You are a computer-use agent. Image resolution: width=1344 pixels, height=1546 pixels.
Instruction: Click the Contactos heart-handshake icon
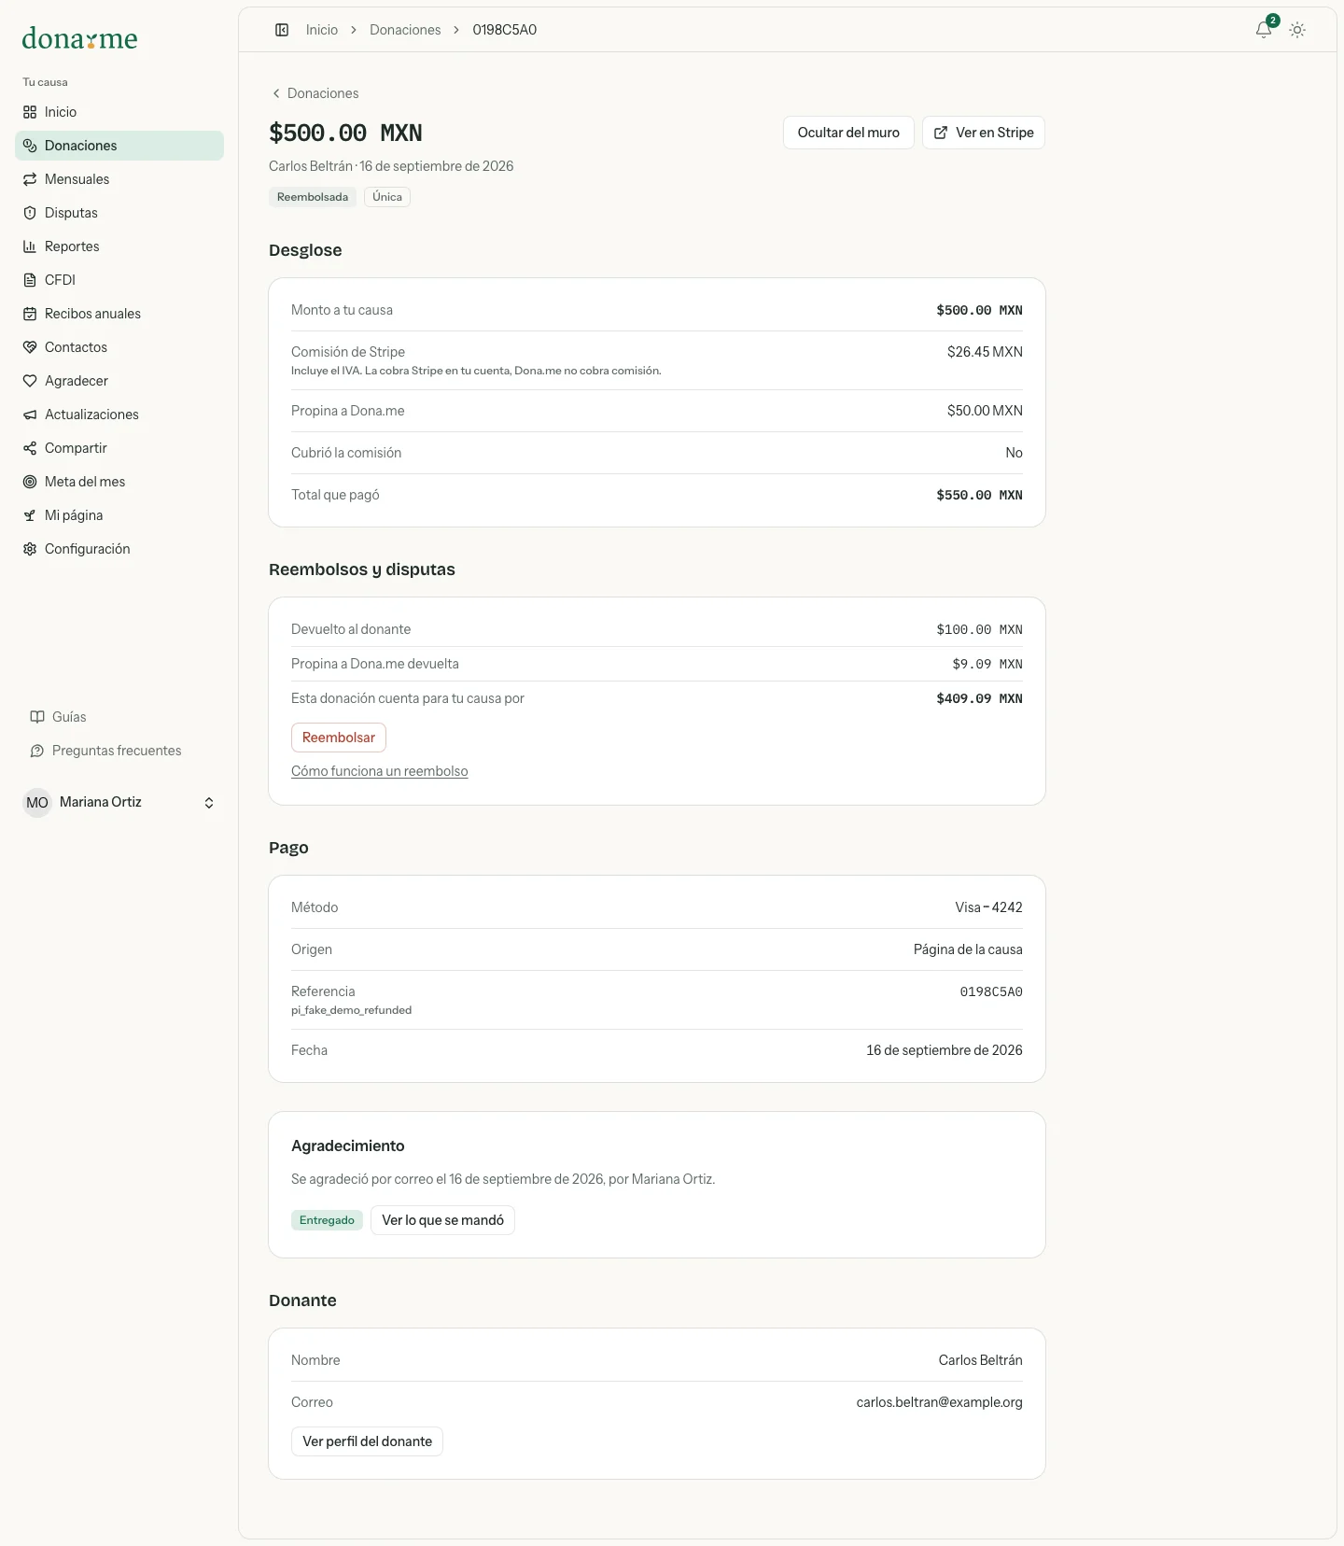(30, 347)
